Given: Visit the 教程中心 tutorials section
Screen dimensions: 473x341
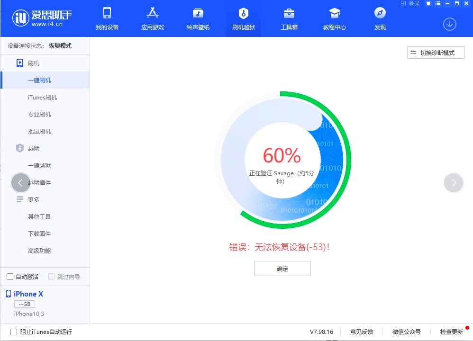Looking at the screenshot, I should click(334, 19).
